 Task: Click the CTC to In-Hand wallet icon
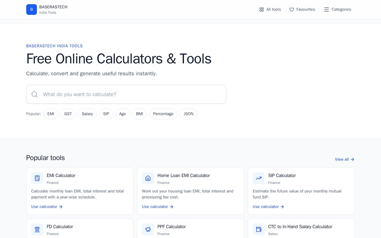click(x=259, y=229)
